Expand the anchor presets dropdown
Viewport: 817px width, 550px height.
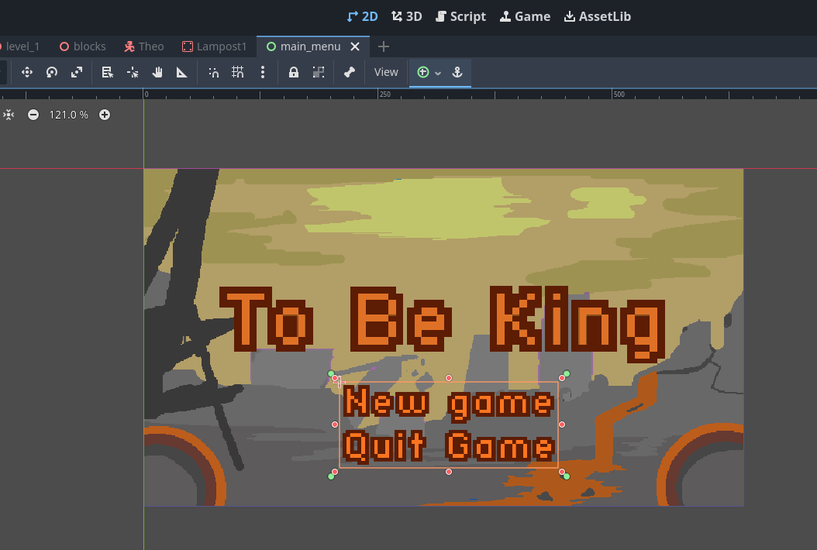429,72
